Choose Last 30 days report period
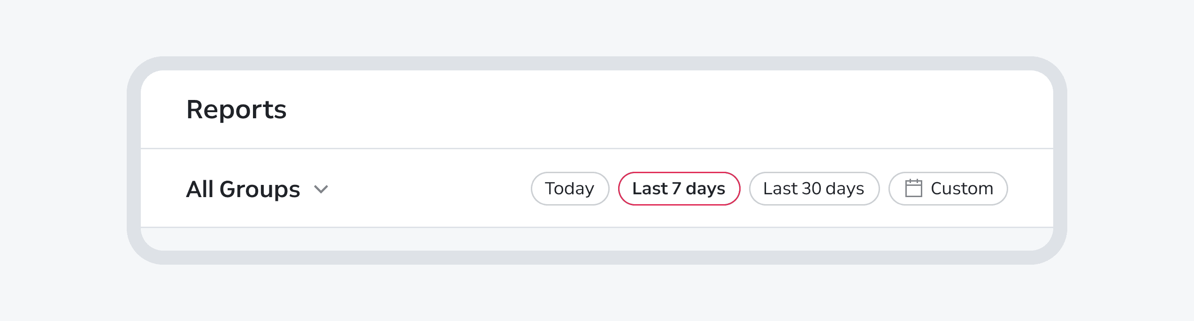The height and width of the screenshot is (321, 1194). (814, 189)
